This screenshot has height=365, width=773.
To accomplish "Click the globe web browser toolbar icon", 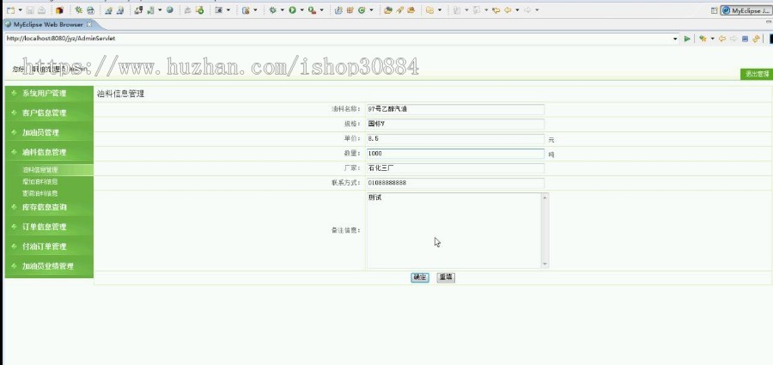I will pos(170,9).
